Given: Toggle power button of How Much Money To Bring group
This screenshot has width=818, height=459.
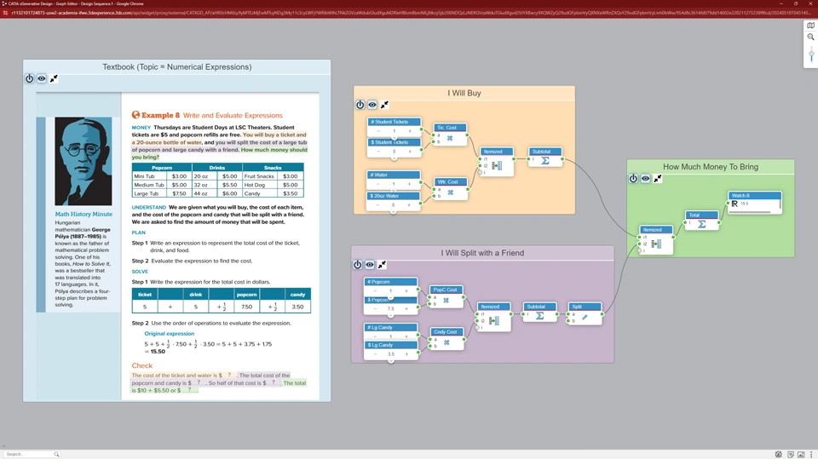Looking at the screenshot, I should (x=633, y=178).
